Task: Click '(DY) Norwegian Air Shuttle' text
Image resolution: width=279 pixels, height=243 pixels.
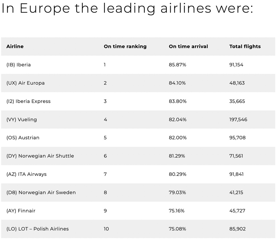Action: (40, 156)
